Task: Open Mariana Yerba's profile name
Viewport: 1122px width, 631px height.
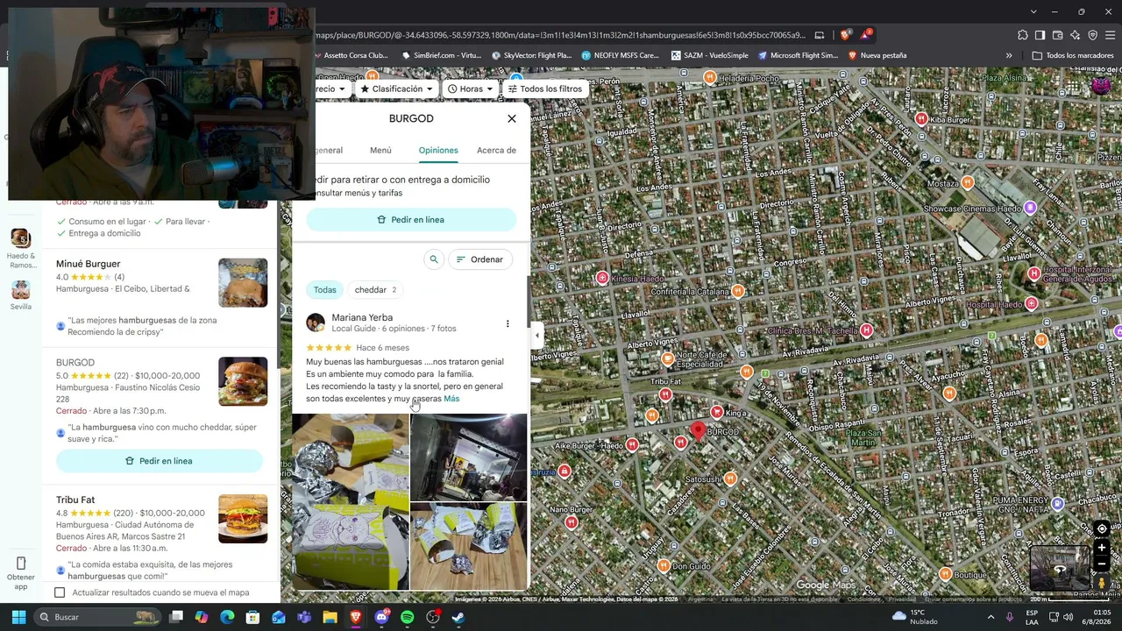Action: pos(362,317)
